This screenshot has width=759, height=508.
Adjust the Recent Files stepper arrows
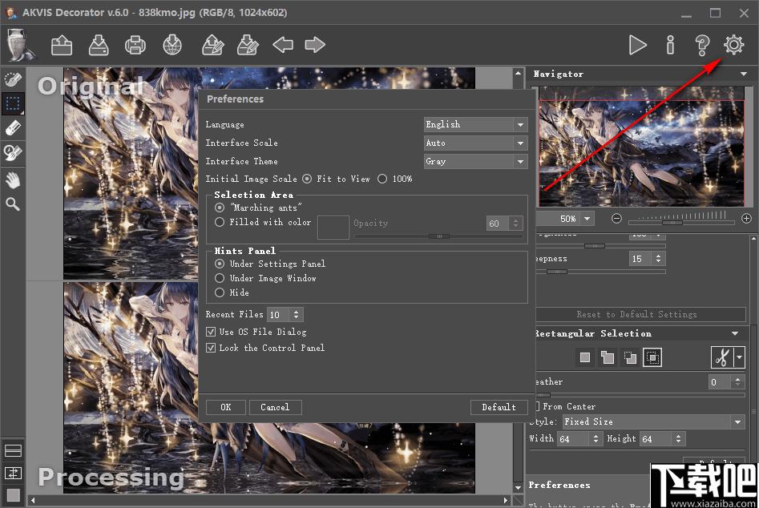(x=297, y=314)
